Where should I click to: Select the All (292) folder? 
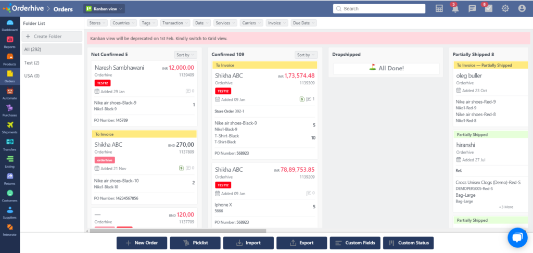[52, 49]
